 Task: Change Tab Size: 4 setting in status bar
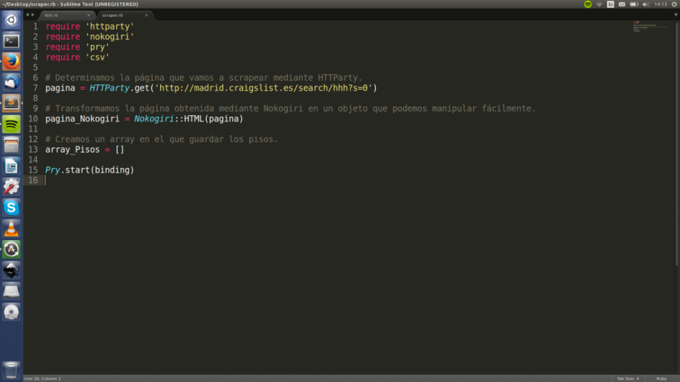628,378
